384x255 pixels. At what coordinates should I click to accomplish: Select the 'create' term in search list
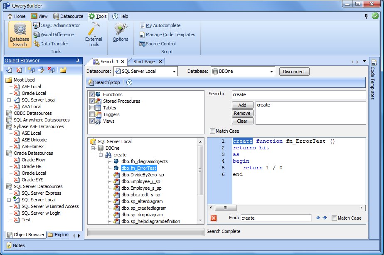point(263,105)
